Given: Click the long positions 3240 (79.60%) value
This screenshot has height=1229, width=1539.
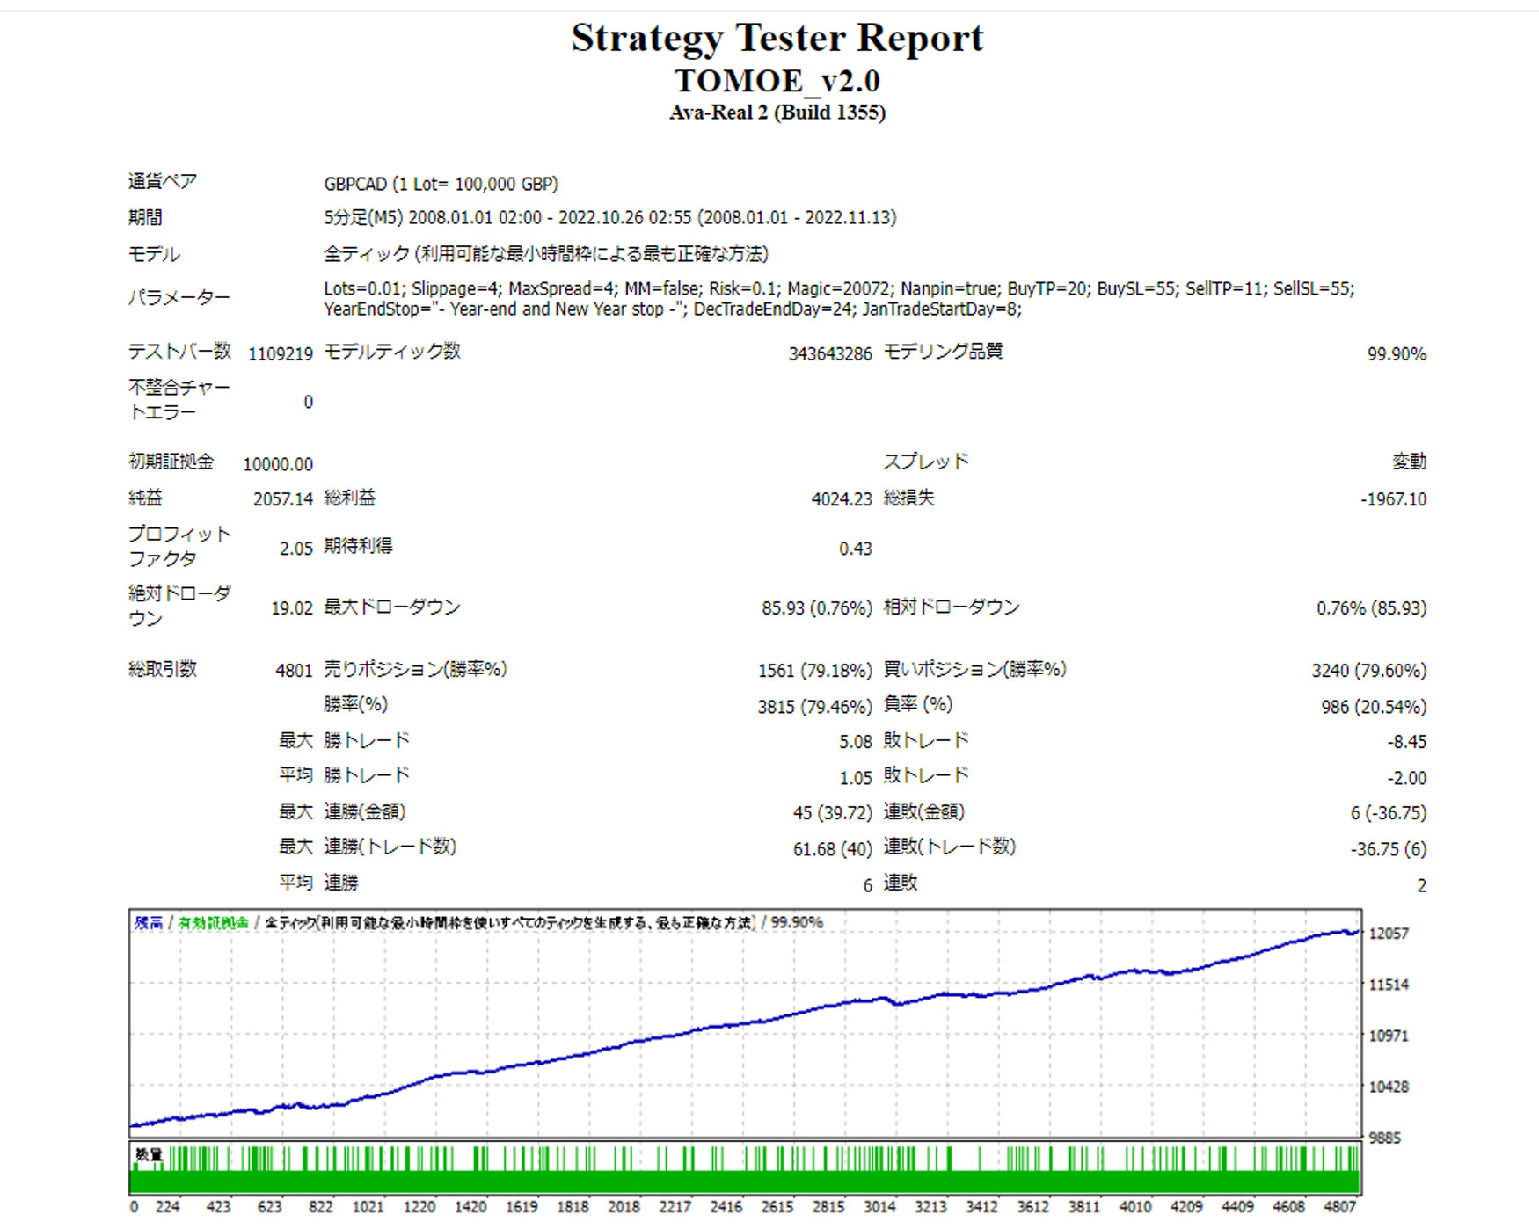Looking at the screenshot, I should click(x=1369, y=671).
